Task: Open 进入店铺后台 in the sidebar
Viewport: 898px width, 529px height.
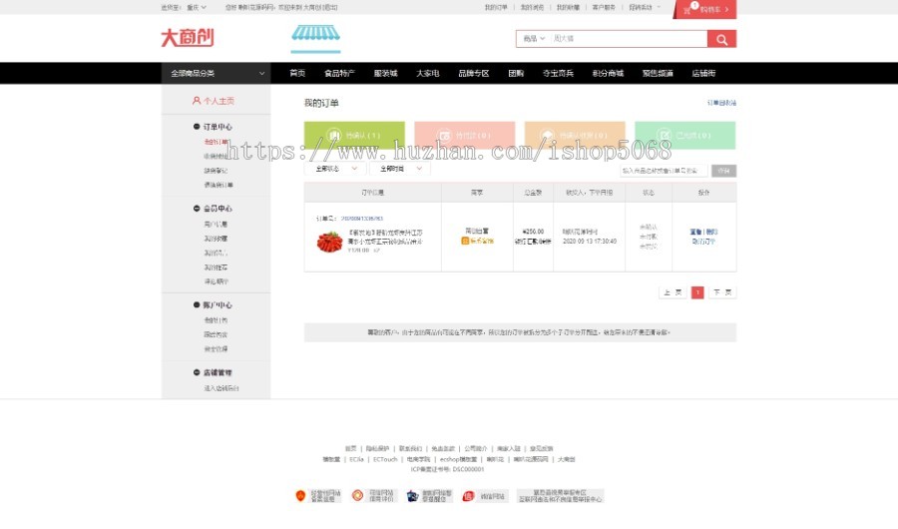Action: (222, 388)
